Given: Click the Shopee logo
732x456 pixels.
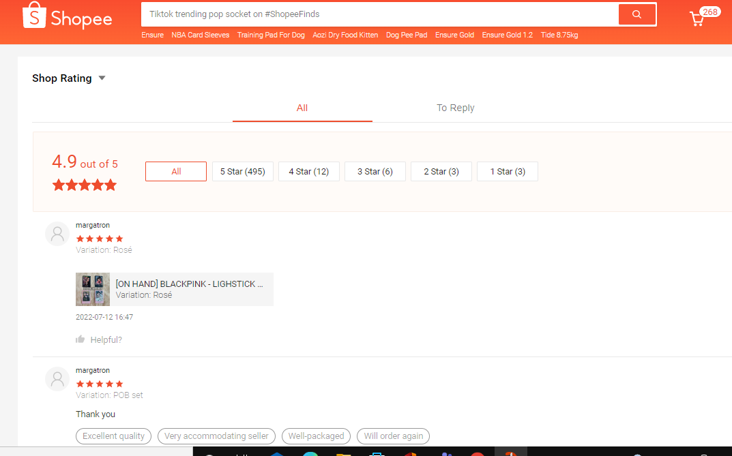Looking at the screenshot, I should pos(68,16).
